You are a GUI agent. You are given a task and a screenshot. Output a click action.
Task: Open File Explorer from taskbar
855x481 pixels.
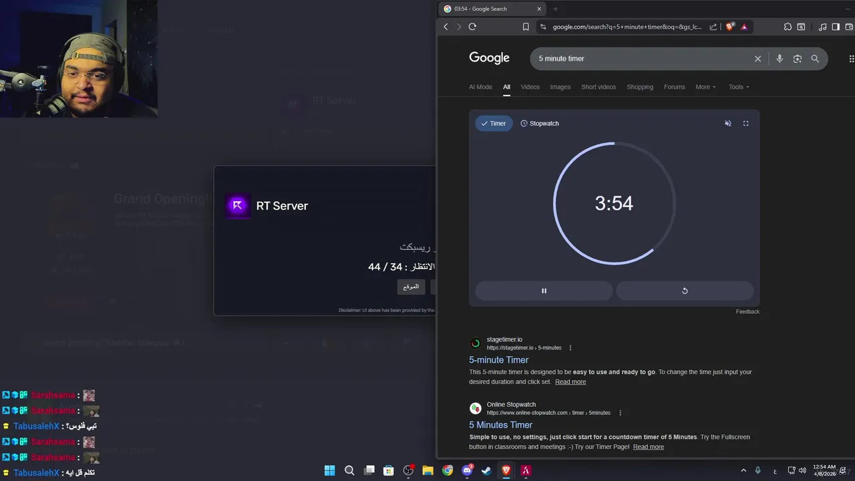click(427, 470)
